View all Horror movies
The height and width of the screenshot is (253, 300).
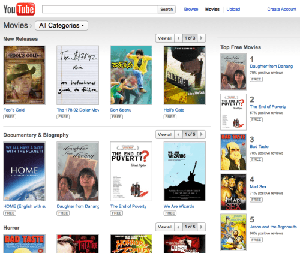click(x=165, y=227)
